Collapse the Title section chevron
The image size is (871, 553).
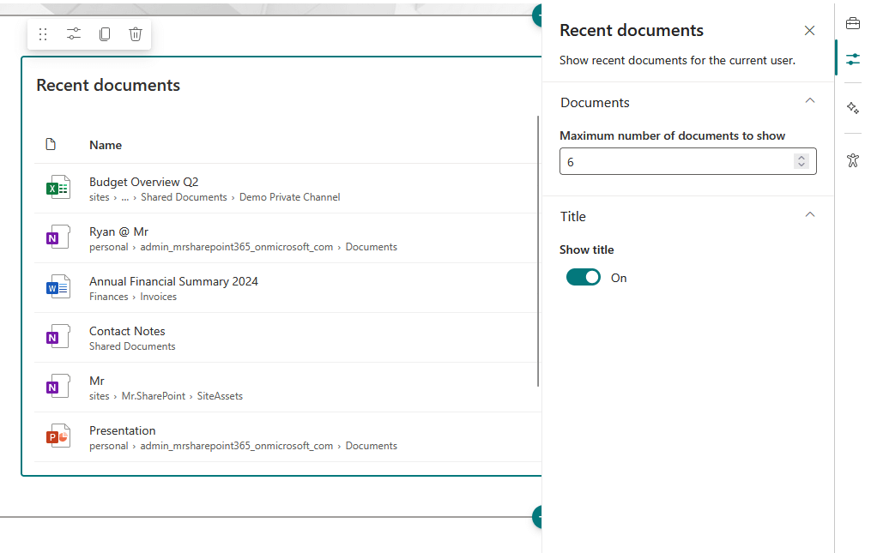click(x=810, y=214)
